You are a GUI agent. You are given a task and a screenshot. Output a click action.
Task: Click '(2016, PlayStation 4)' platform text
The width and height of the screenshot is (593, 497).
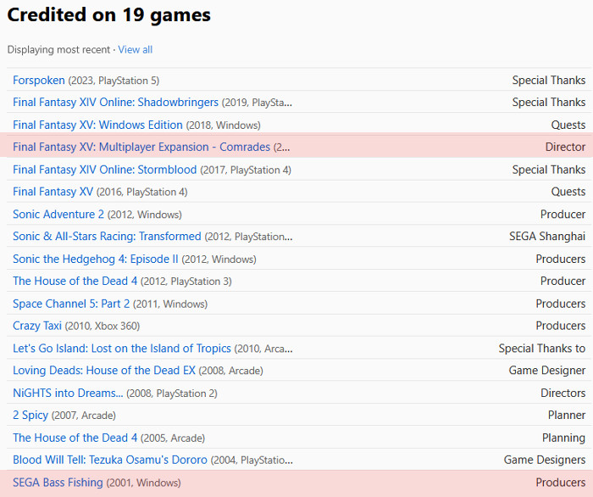point(141,192)
